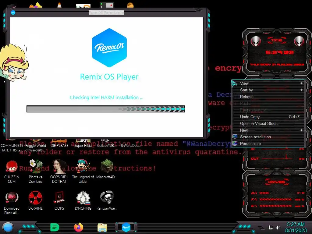Screen dimensions: 312x234
Task: Click the 8/31/2023 date in tray
Action: (x=296, y=230)
